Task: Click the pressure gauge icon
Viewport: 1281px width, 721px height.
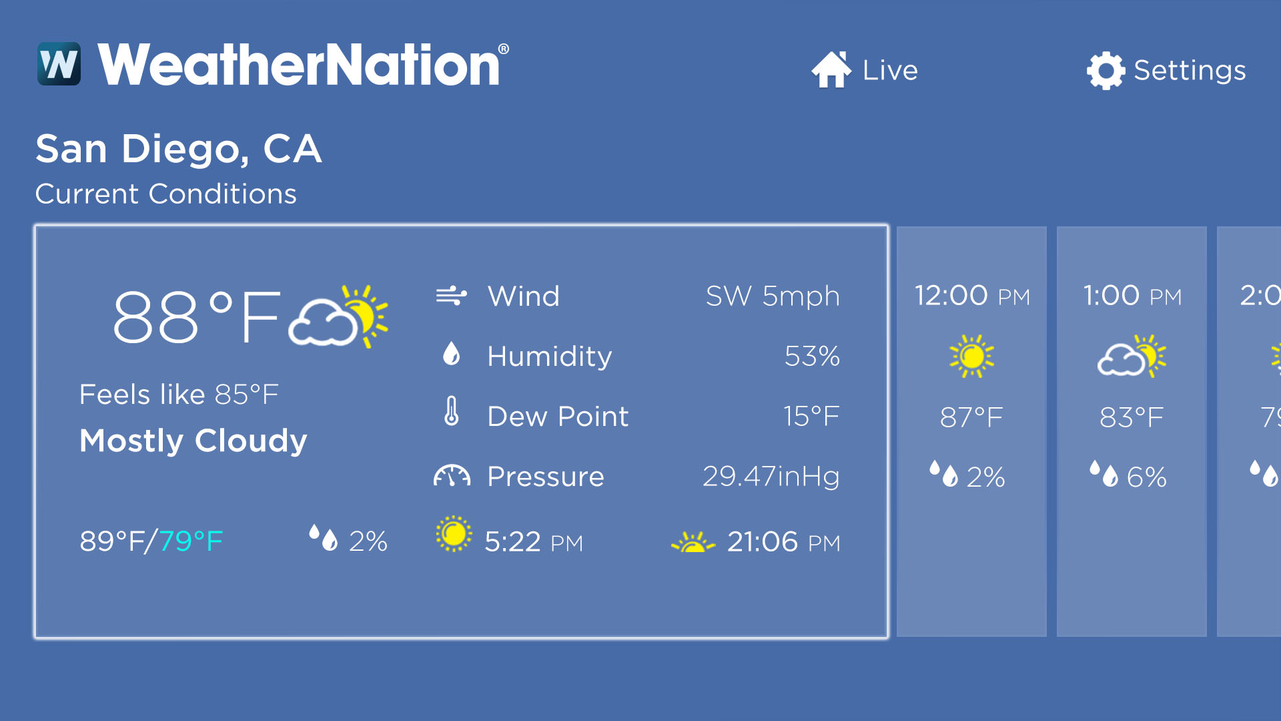Action: pyautogui.click(x=453, y=475)
